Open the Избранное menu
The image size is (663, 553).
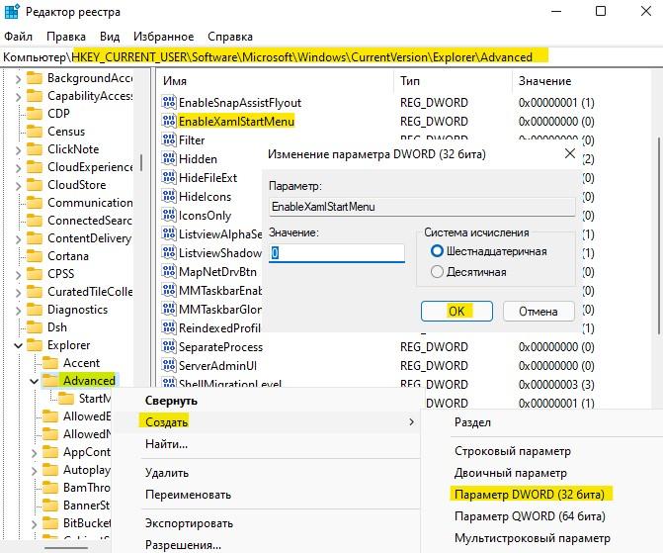[164, 37]
